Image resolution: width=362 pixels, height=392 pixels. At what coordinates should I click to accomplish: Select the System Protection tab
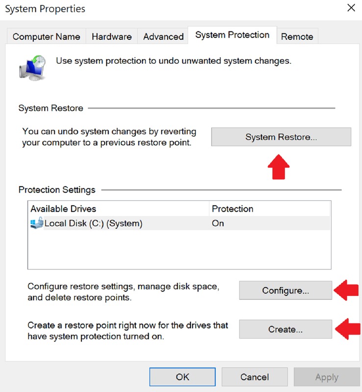(x=232, y=35)
